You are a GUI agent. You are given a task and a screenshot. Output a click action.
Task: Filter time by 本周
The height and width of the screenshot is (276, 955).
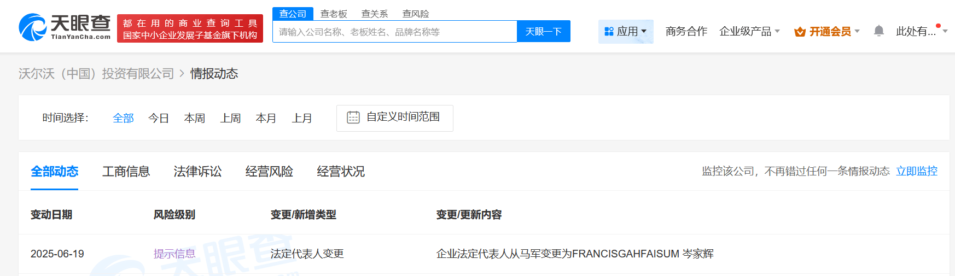tap(195, 118)
